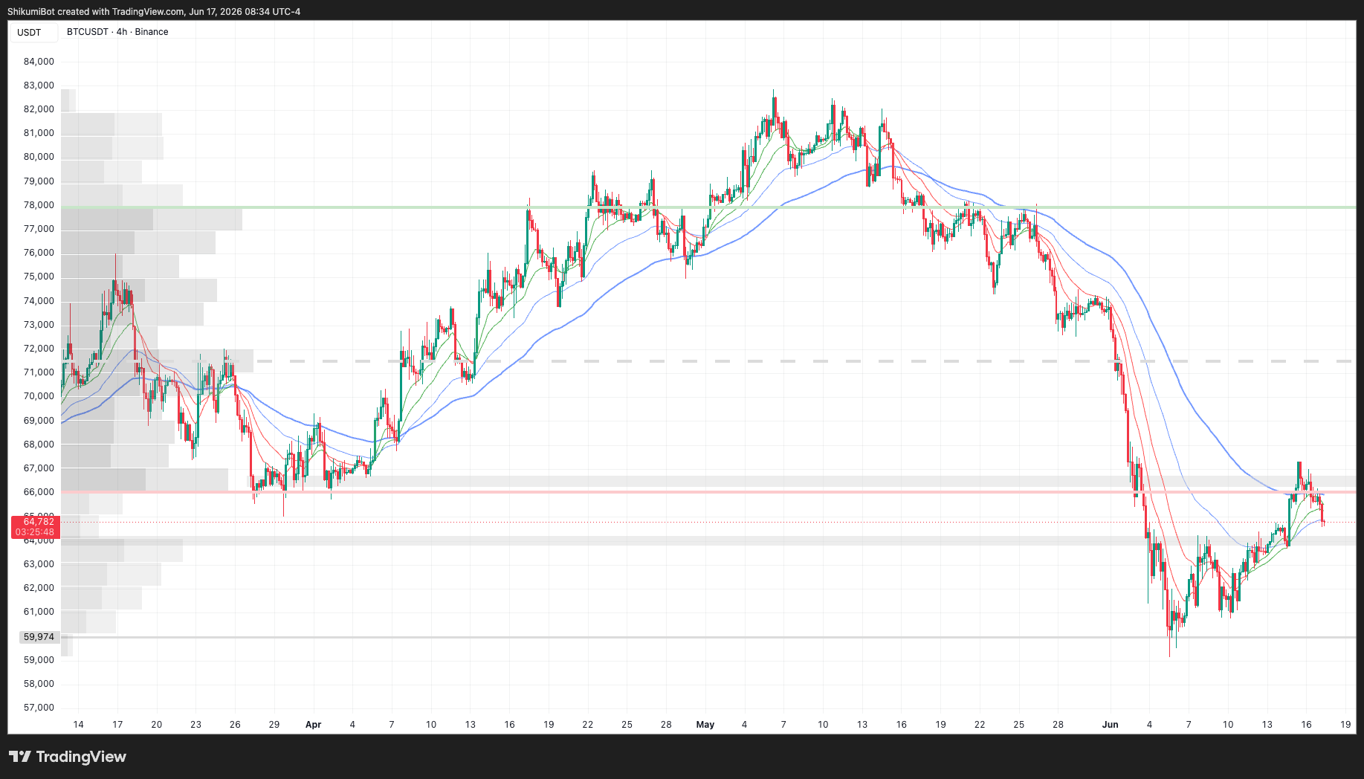Click the Apr date axis label

pos(313,724)
